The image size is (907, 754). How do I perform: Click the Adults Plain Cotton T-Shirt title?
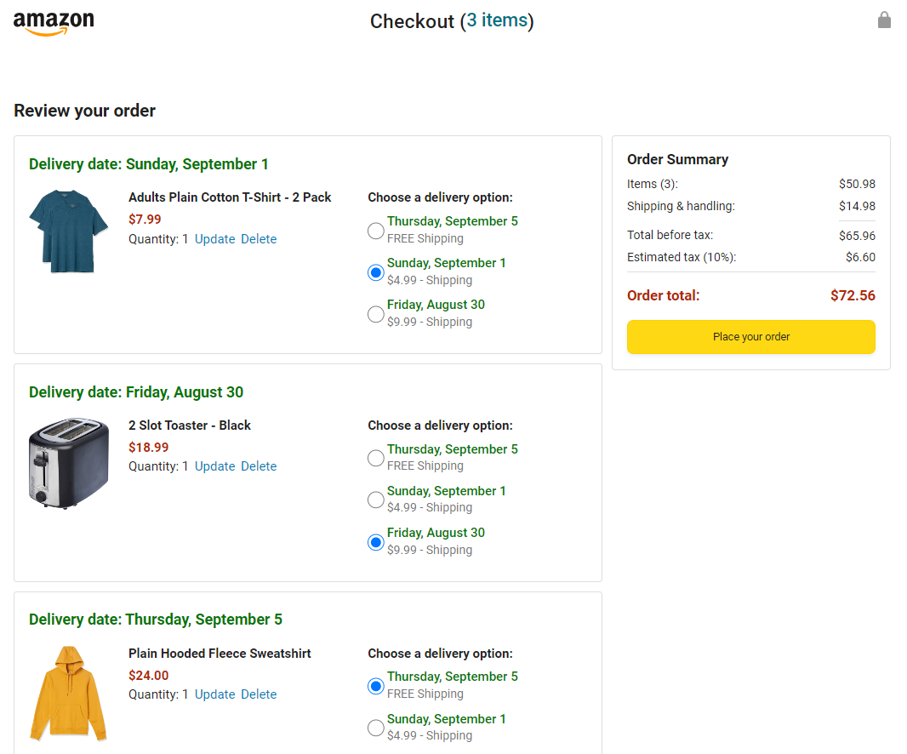coord(230,197)
